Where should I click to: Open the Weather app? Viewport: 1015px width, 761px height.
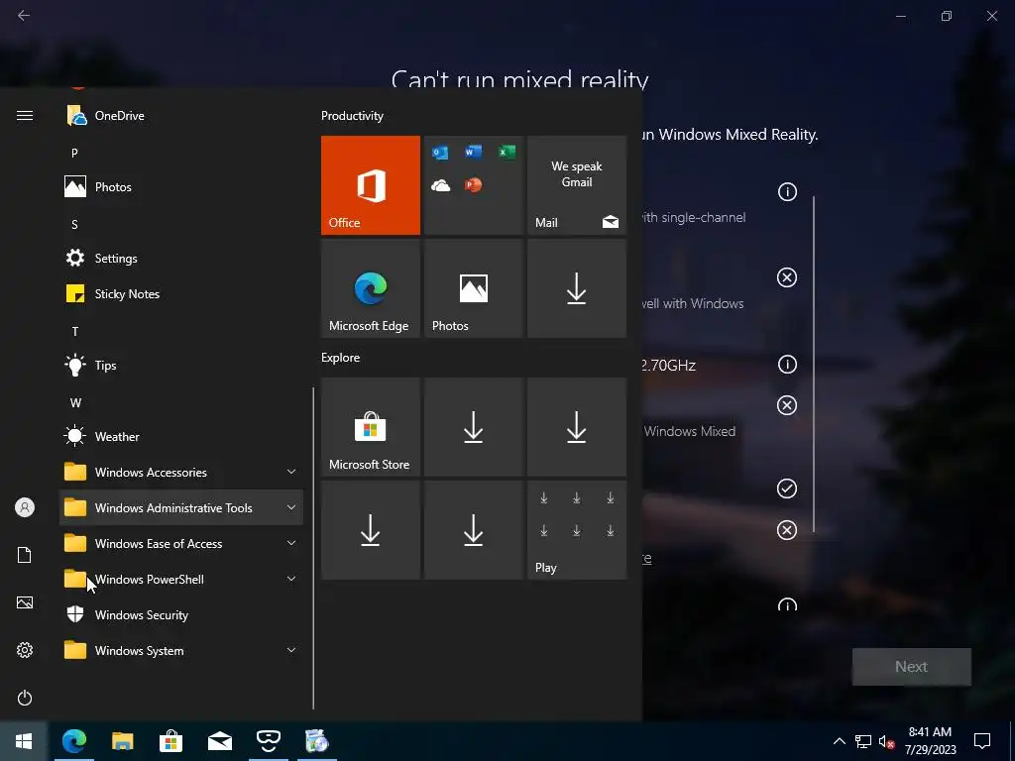tap(181, 437)
